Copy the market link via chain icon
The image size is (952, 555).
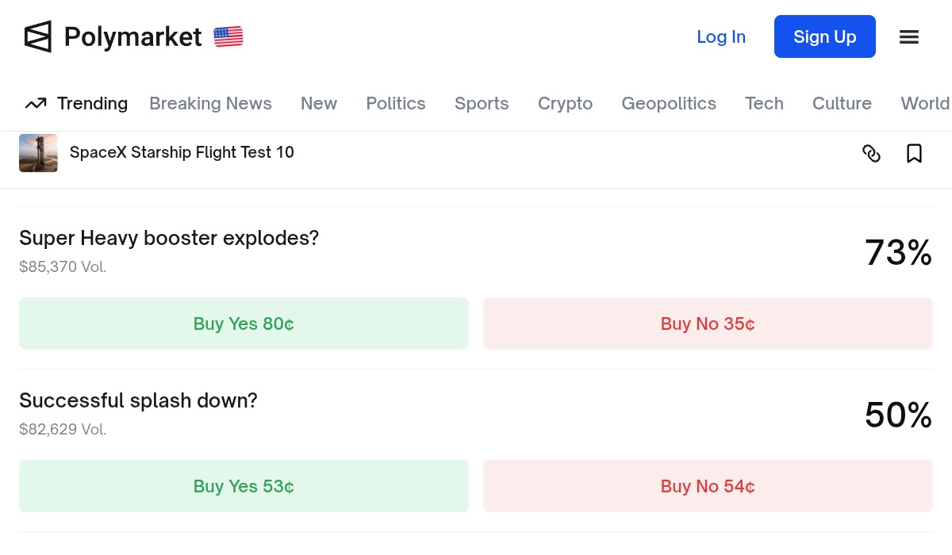(871, 153)
